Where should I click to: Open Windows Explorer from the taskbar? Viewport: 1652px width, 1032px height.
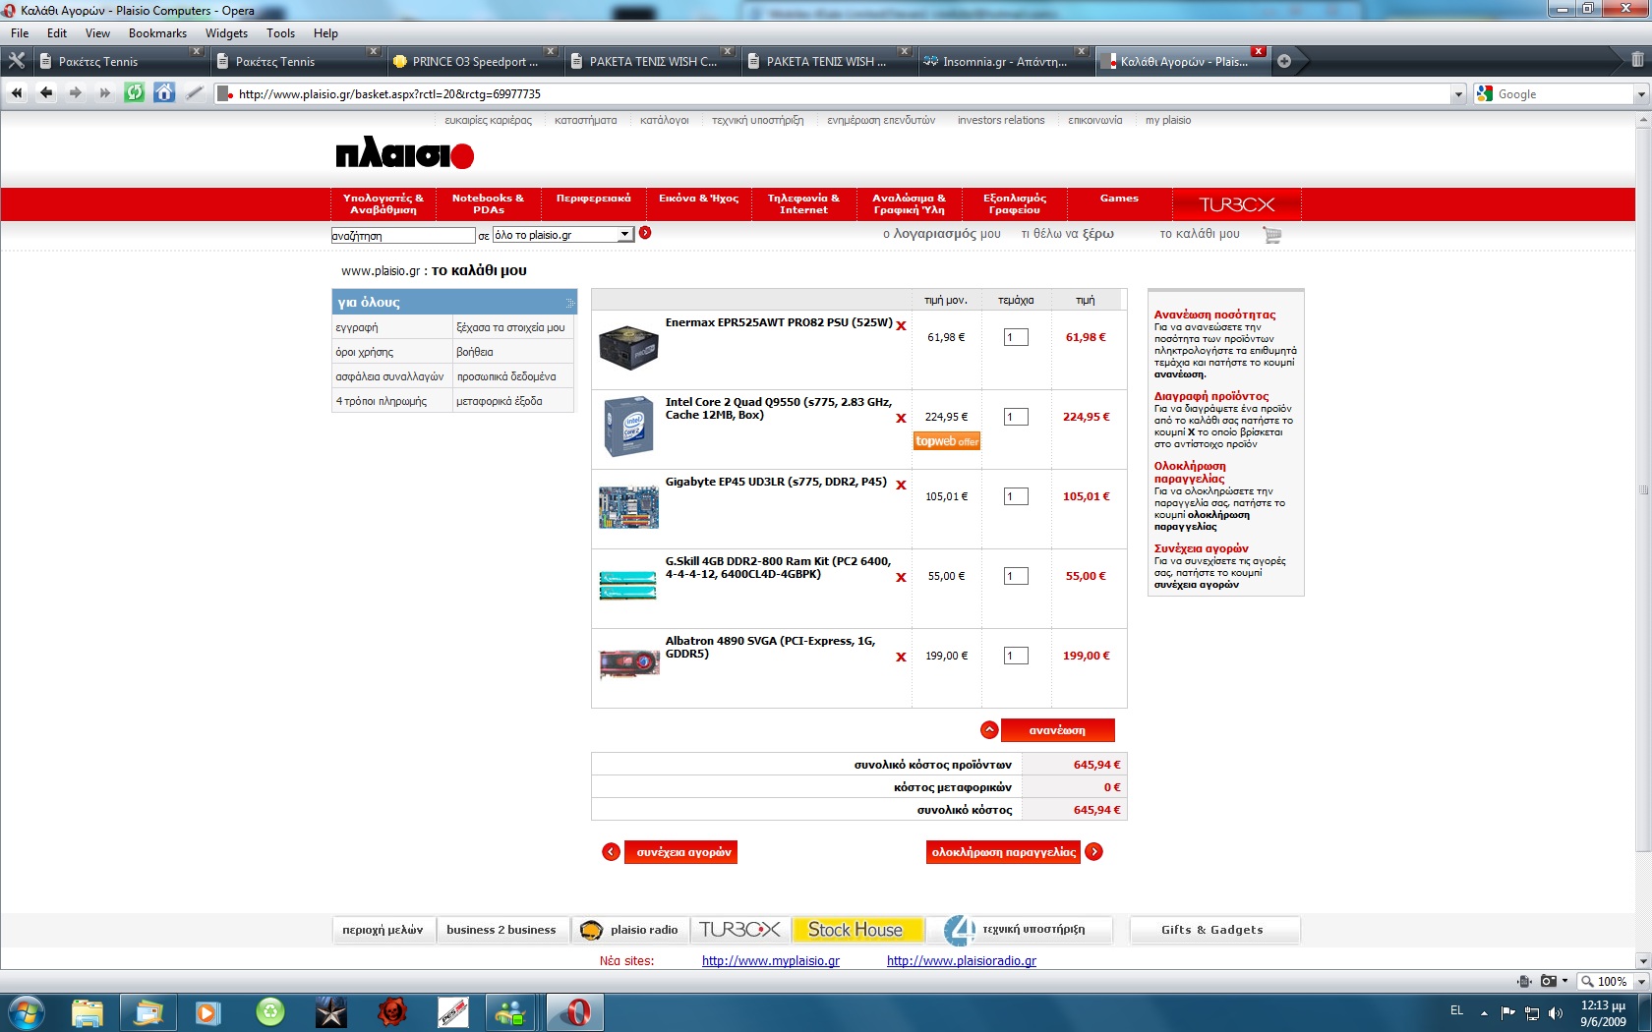(88, 1011)
